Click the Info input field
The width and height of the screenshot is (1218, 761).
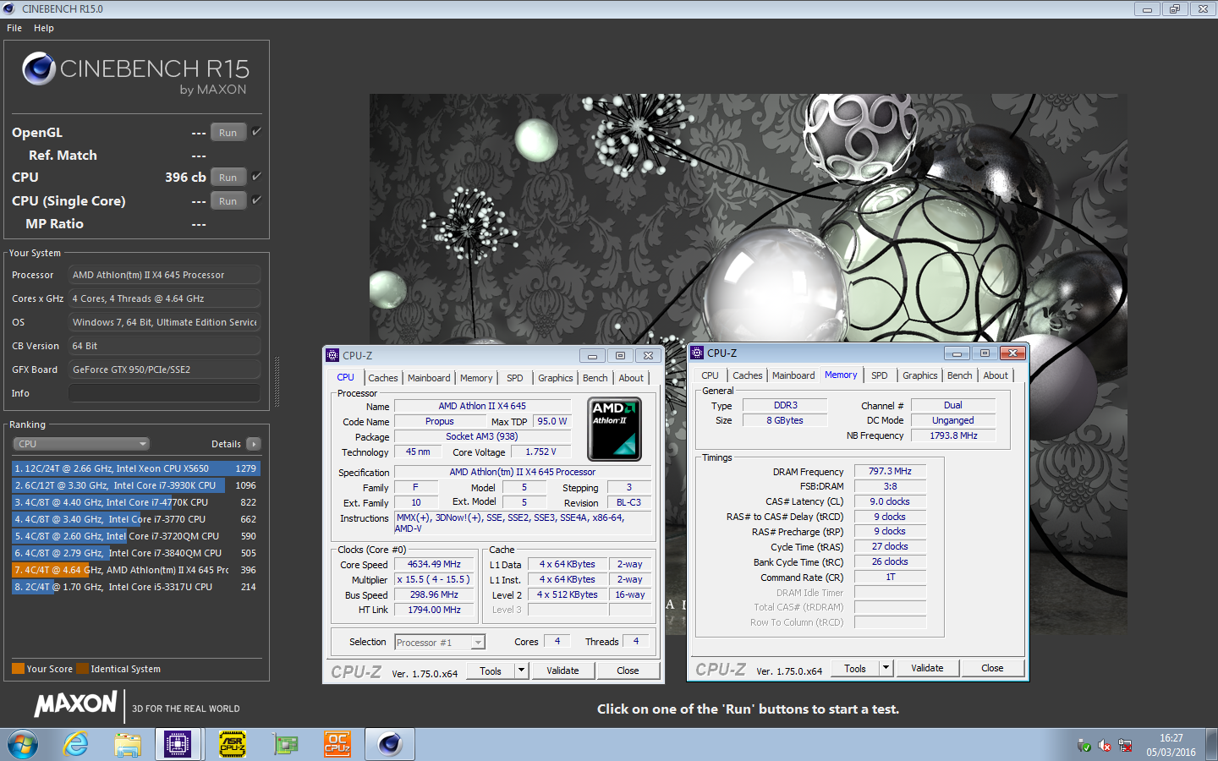pos(164,393)
